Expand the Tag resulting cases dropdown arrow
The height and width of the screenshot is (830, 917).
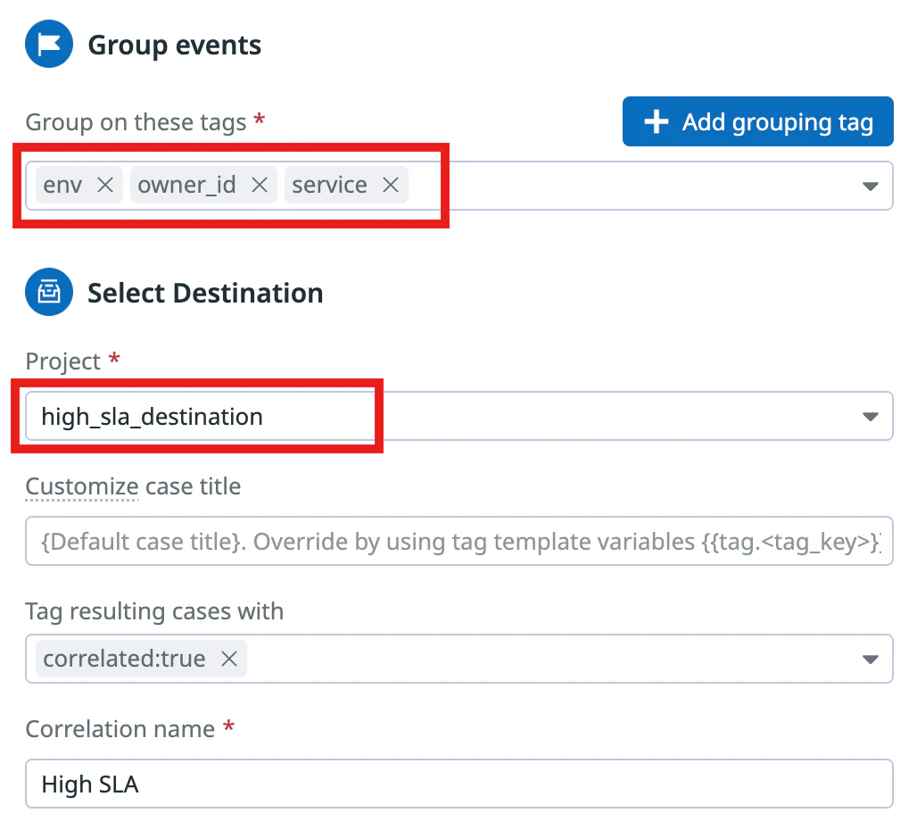point(871,660)
